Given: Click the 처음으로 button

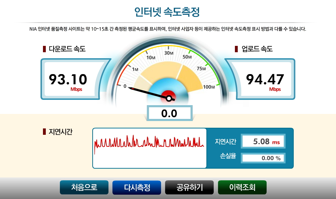Looking at the screenshot, I should pyautogui.click(x=84, y=187).
